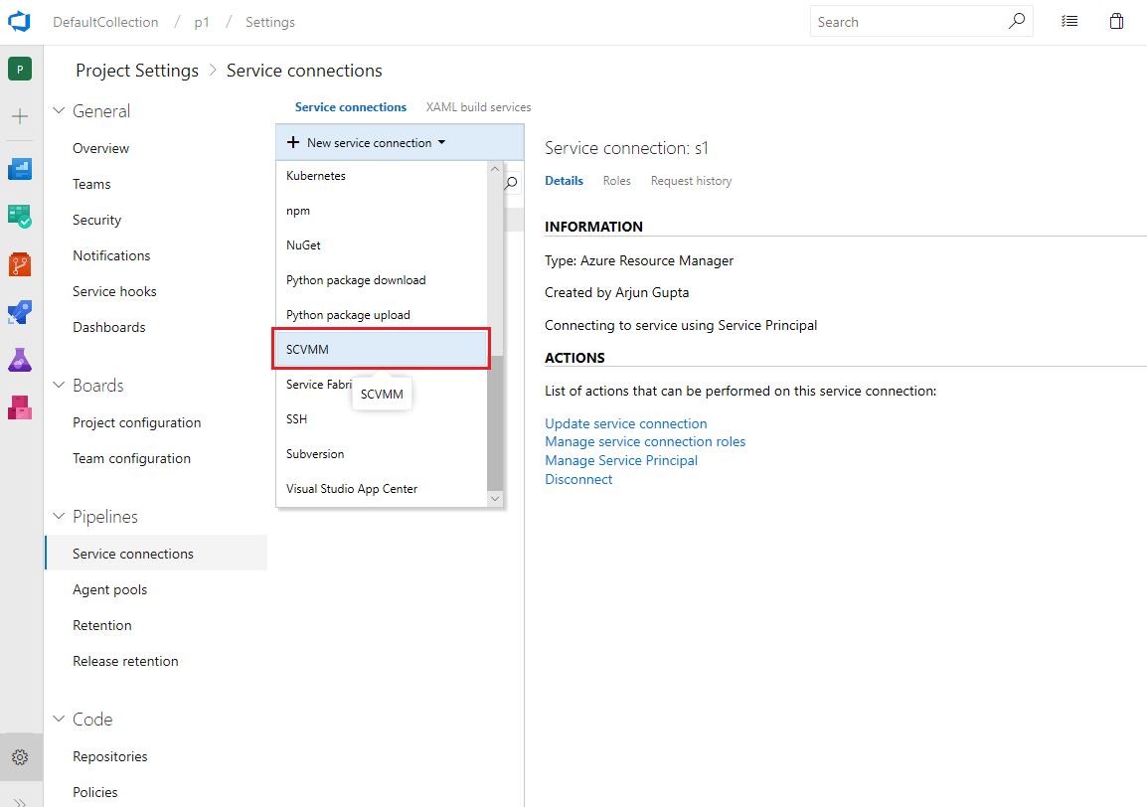Click the project settings gear icon
Image resolution: width=1147 pixels, height=807 pixels.
pyautogui.click(x=21, y=757)
